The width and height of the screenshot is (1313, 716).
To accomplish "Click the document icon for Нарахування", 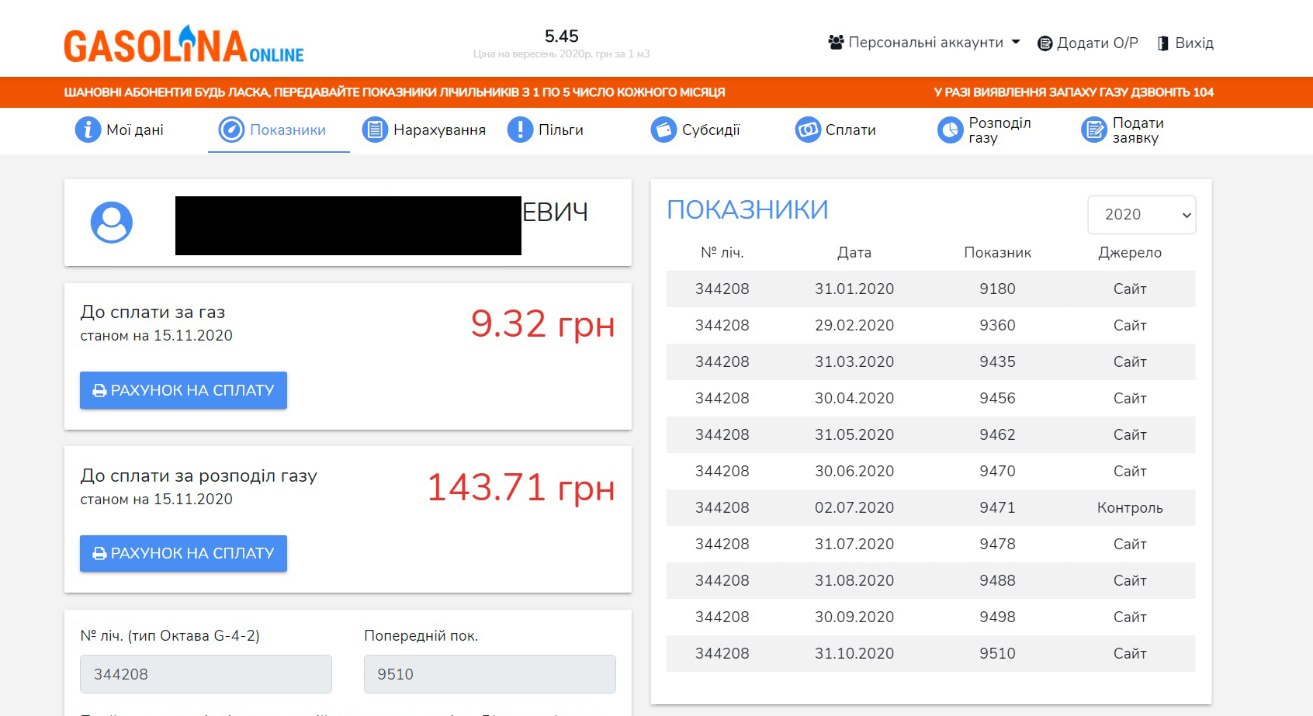I will pos(375,130).
